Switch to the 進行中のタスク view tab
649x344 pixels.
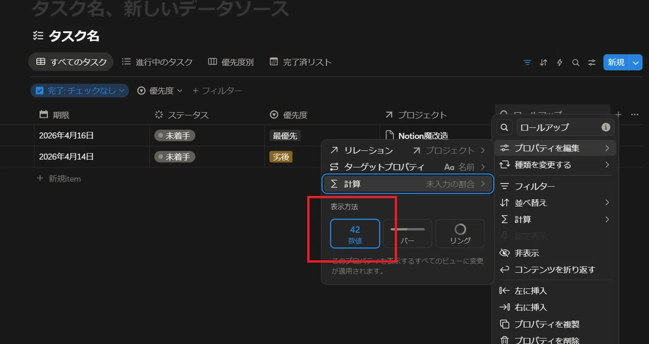[157, 62]
